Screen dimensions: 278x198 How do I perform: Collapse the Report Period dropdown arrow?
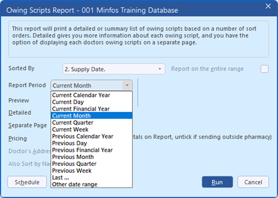click(127, 85)
